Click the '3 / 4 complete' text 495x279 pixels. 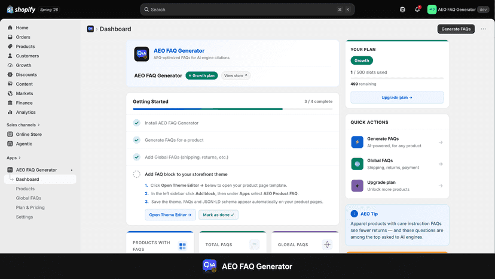(318, 102)
